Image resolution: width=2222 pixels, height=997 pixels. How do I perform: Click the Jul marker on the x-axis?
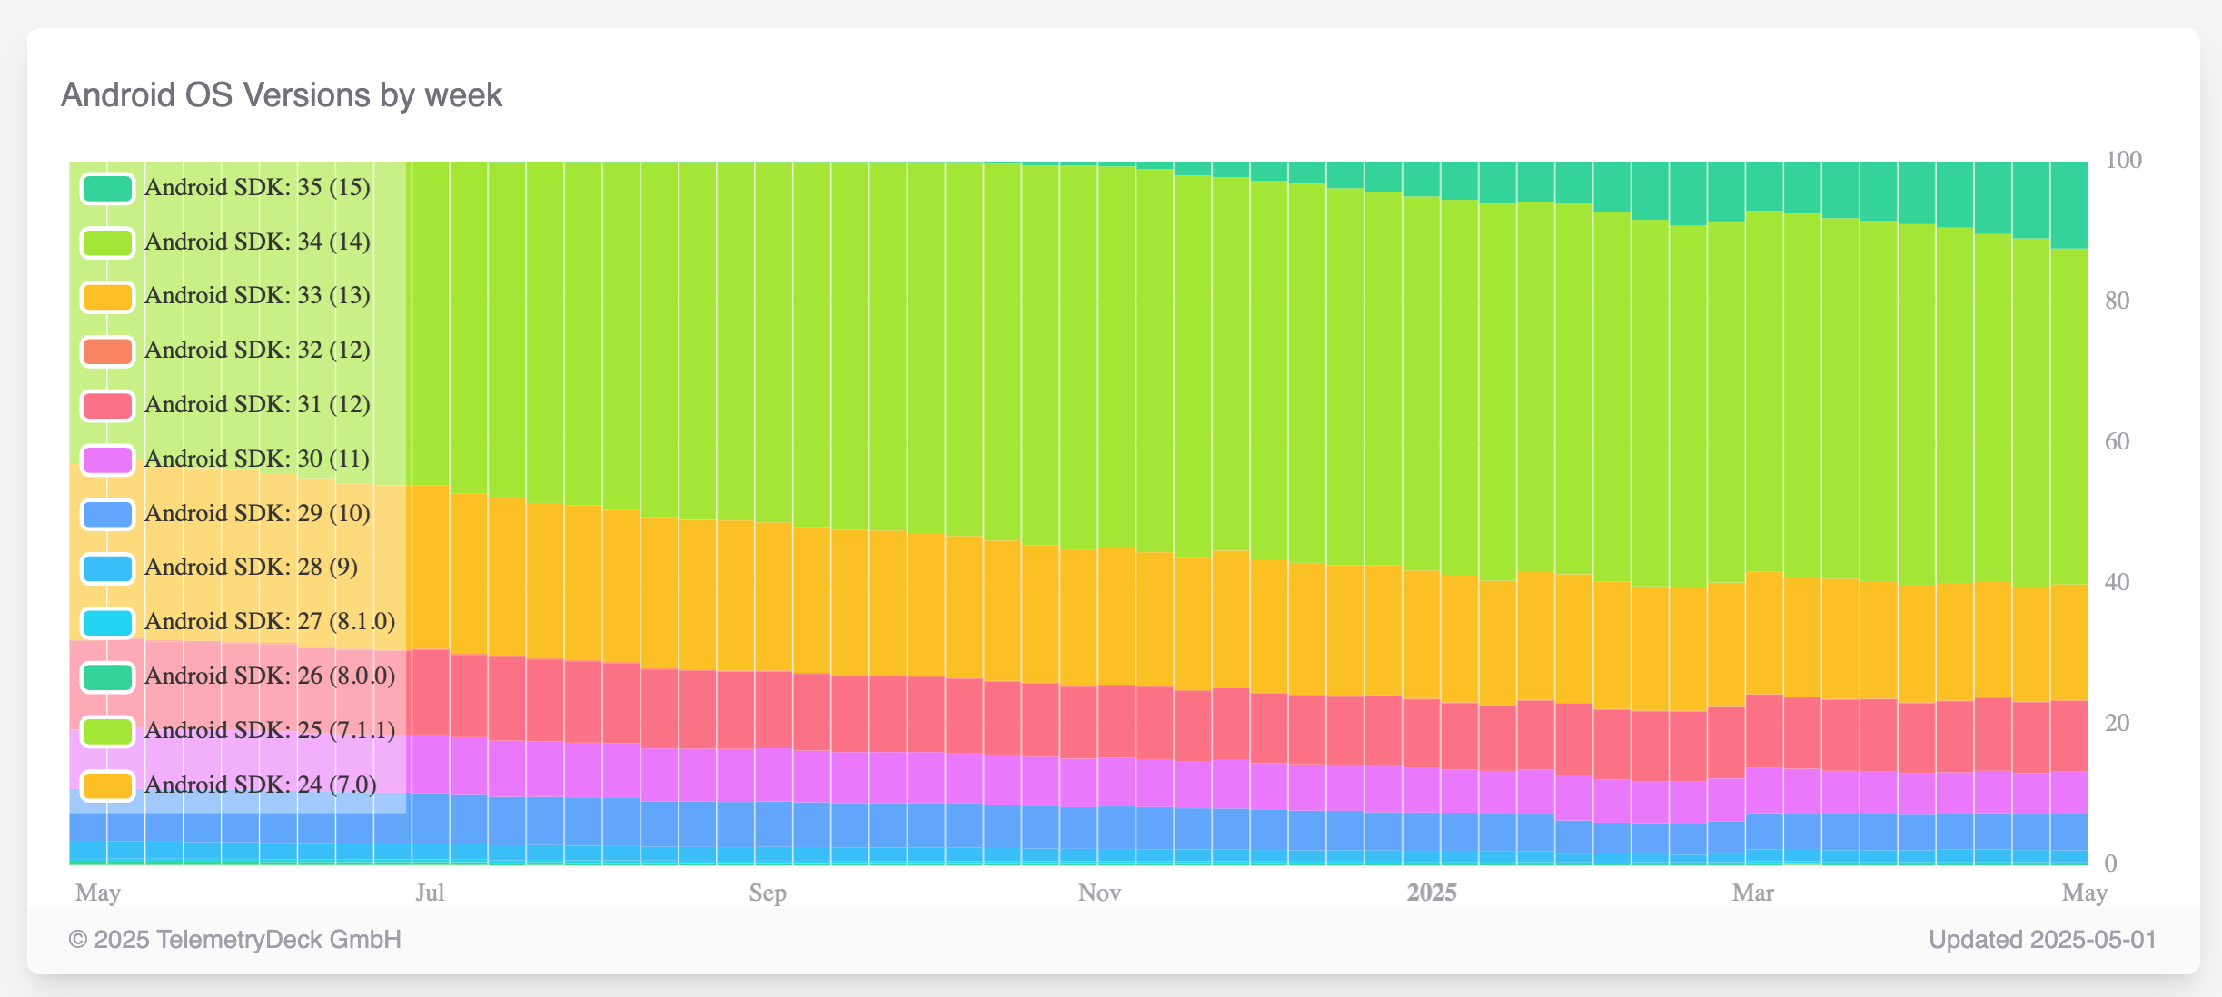pyautogui.click(x=429, y=893)
